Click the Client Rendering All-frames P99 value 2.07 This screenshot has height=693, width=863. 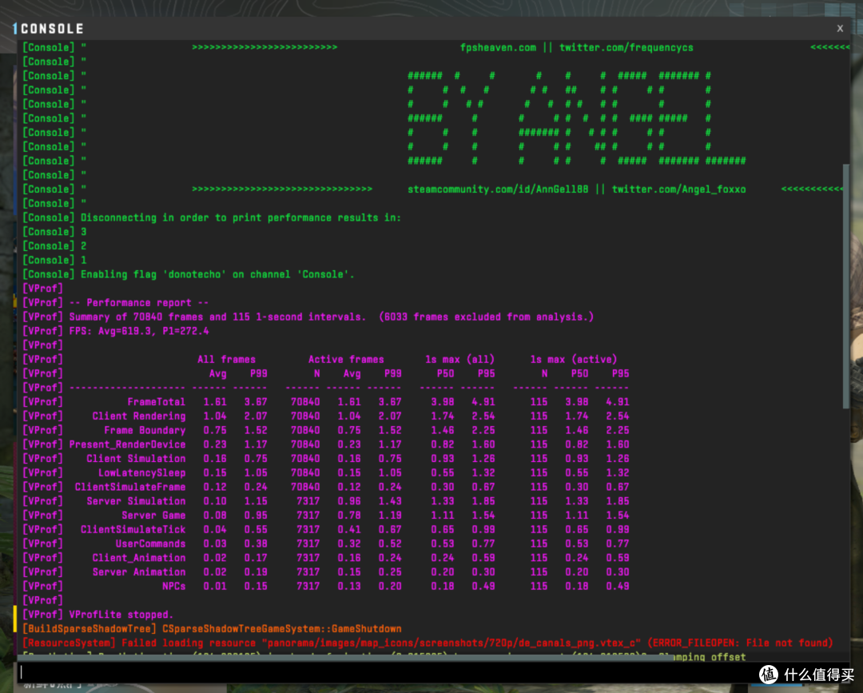(x=256, y=416)
